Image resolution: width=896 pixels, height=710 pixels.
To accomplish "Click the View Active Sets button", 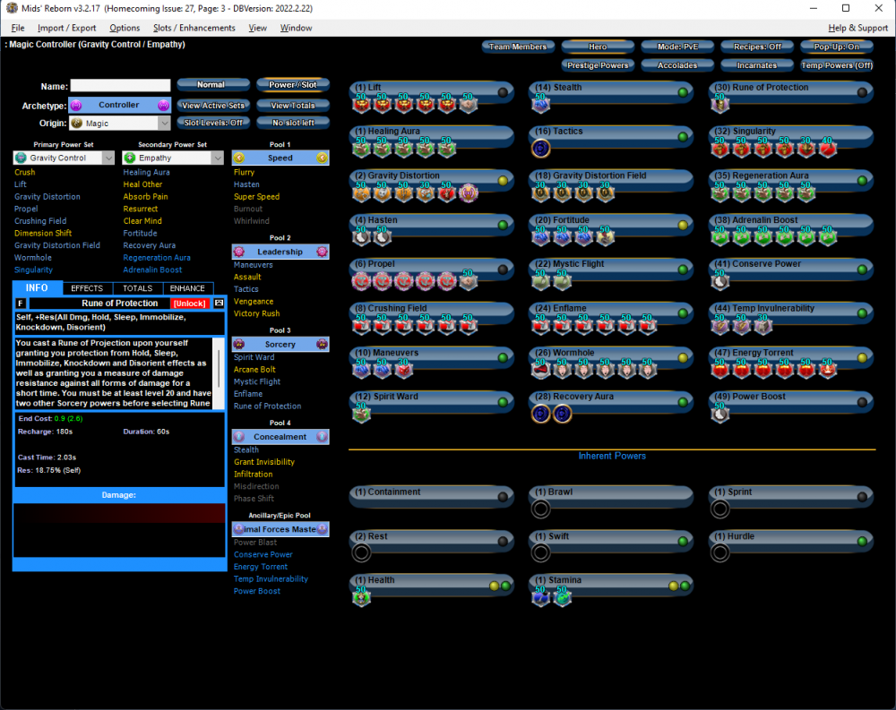I will tap(212, 106).
